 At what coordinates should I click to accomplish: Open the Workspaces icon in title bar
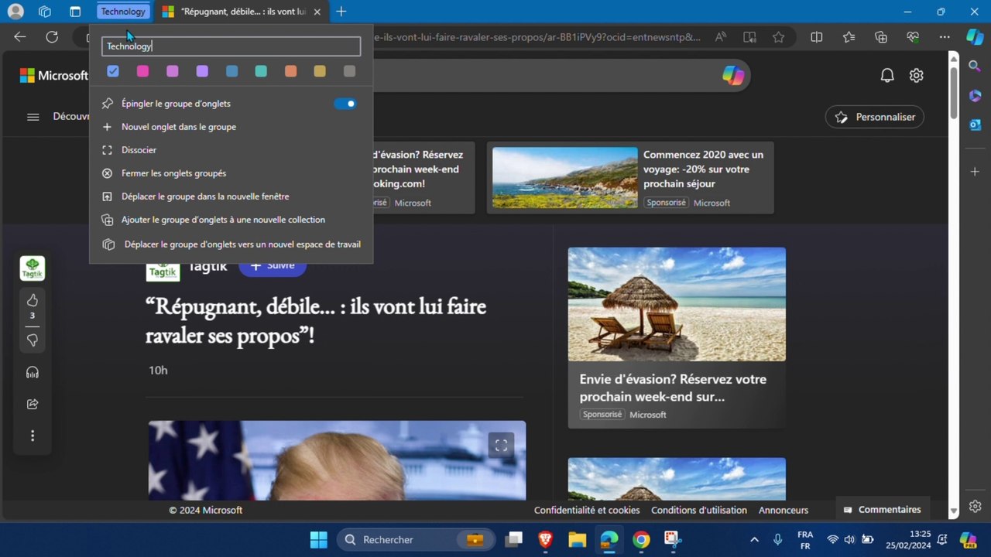click(x=45, y=12)
